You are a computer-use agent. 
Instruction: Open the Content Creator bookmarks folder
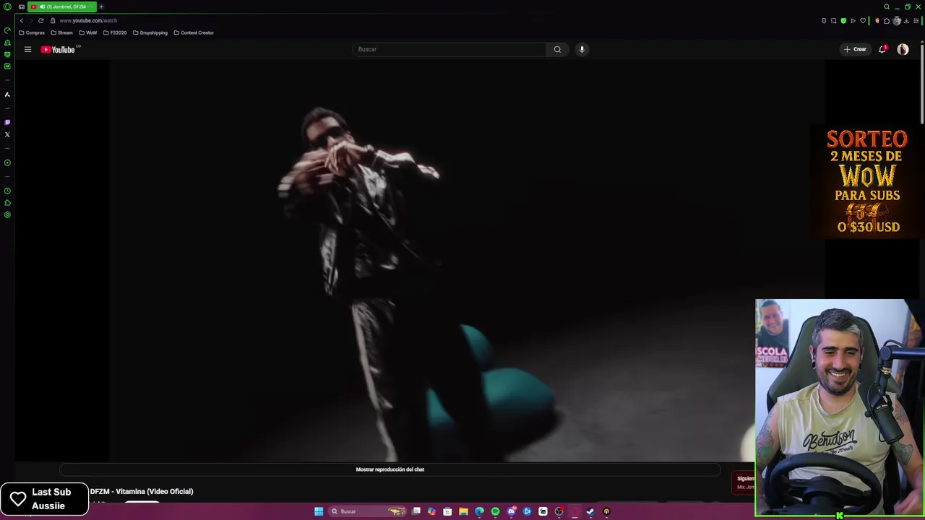(194, 32)
